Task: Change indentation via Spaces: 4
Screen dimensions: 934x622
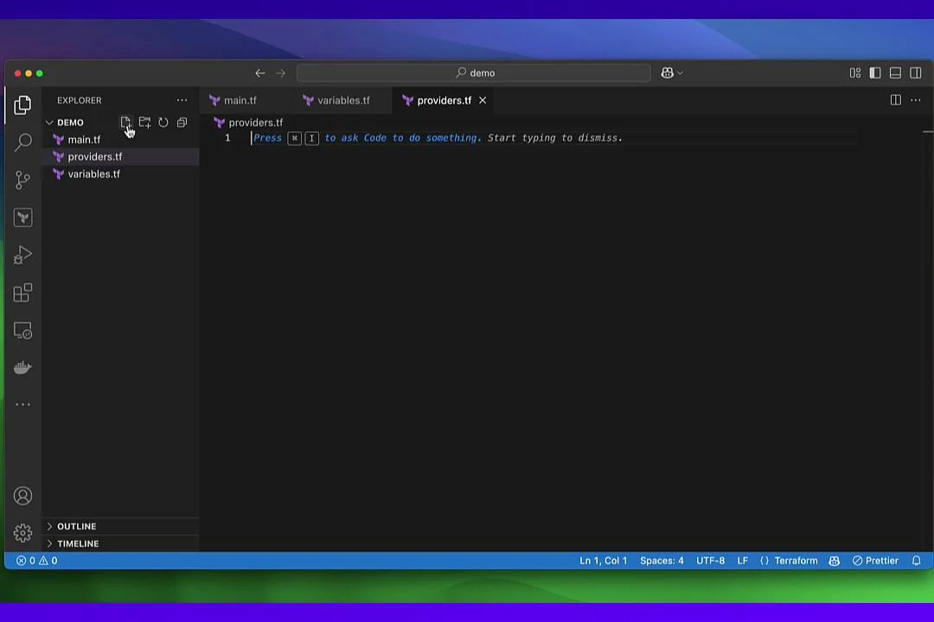Action: [662, 561]
